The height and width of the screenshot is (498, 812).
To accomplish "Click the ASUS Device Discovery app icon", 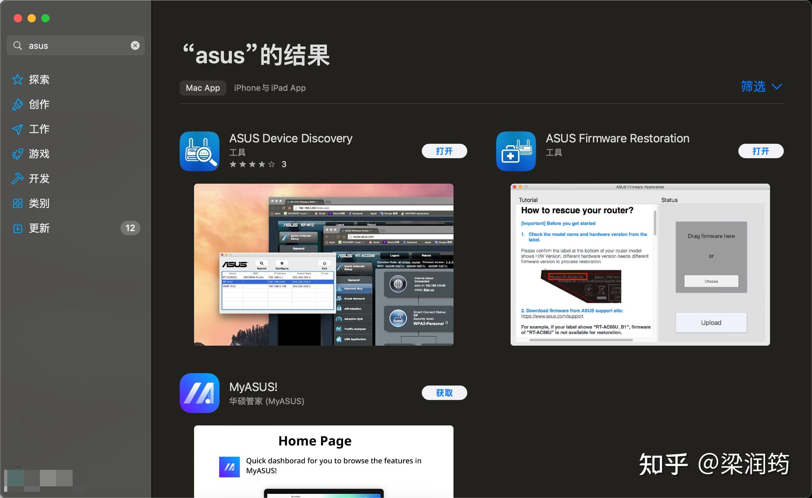I will [x=199, y=151].
